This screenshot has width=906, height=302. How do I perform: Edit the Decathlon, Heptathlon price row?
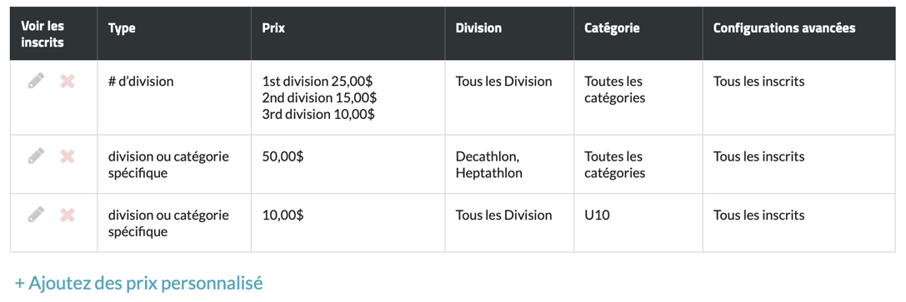tap(36, 156)
